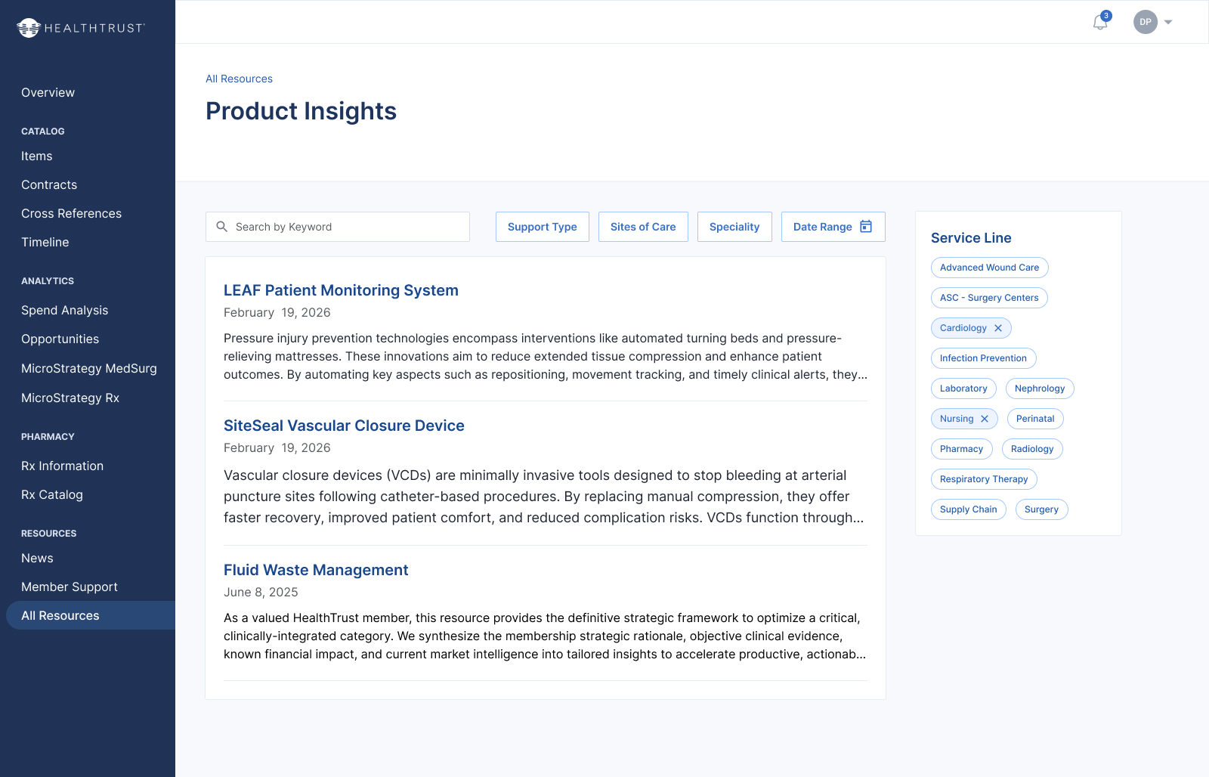Select Contracts from the Catalog section

[x=48, y=184]
